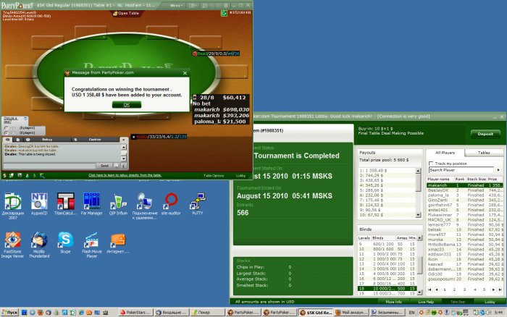
Task: Go to last page of players list
Action: click(500, 289)
